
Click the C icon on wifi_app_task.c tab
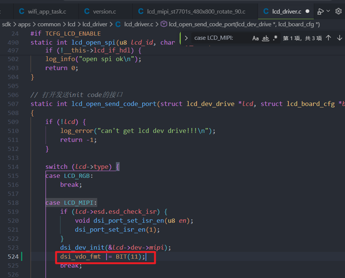click(x=21, y=11)
